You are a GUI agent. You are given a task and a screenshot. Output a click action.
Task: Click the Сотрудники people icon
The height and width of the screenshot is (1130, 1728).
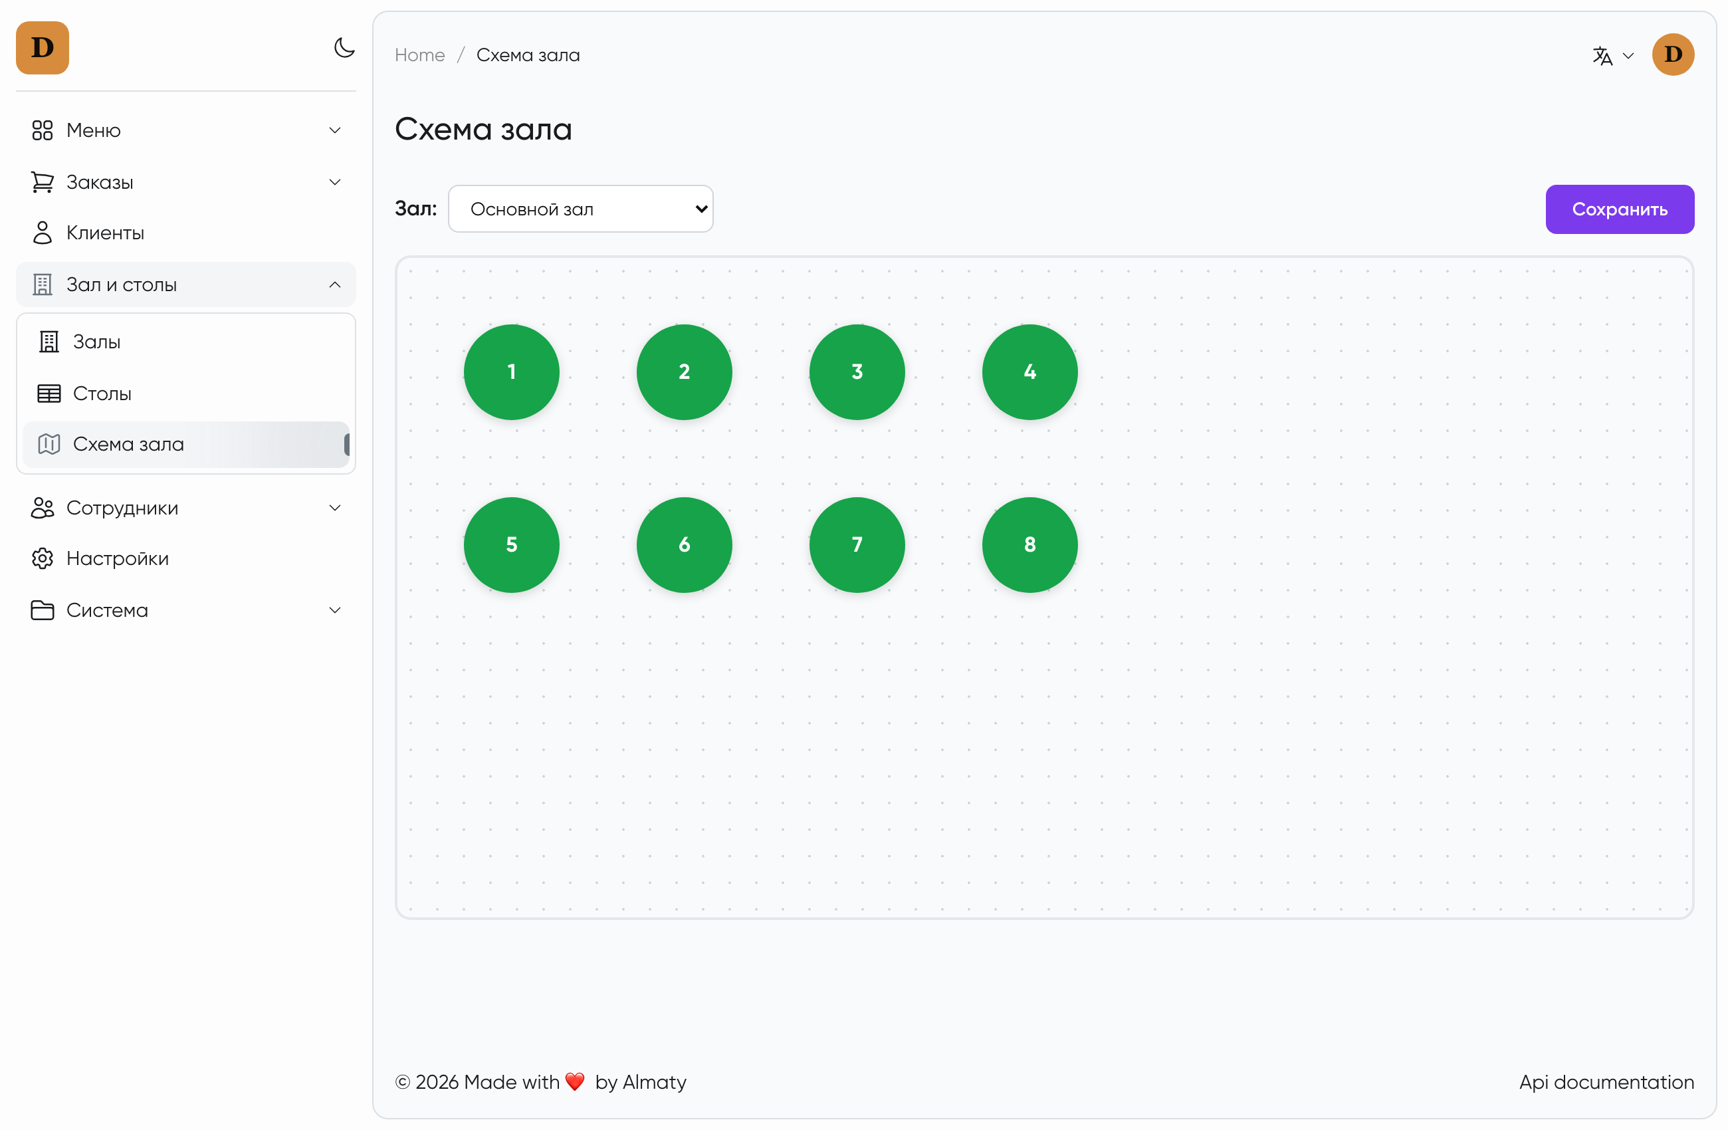click(43, 508)
